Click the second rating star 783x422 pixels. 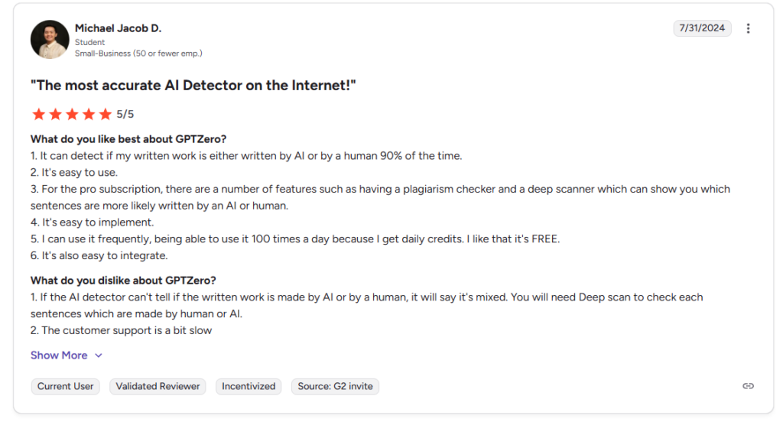[x=55, y=115]
